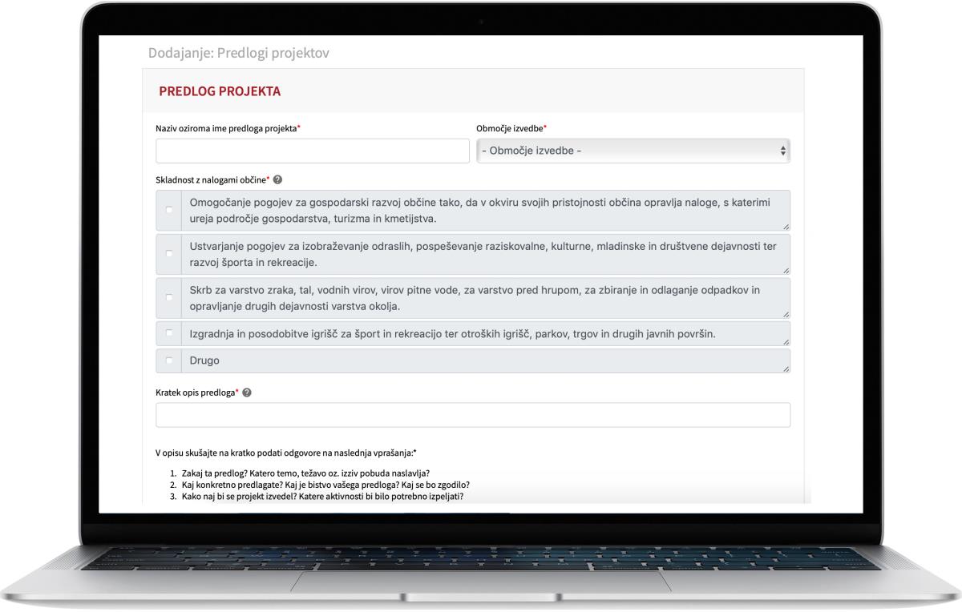Open the Območje izvedbe dropdown
The height and width of the screenshot is (612, 962).
coord(633,151)
